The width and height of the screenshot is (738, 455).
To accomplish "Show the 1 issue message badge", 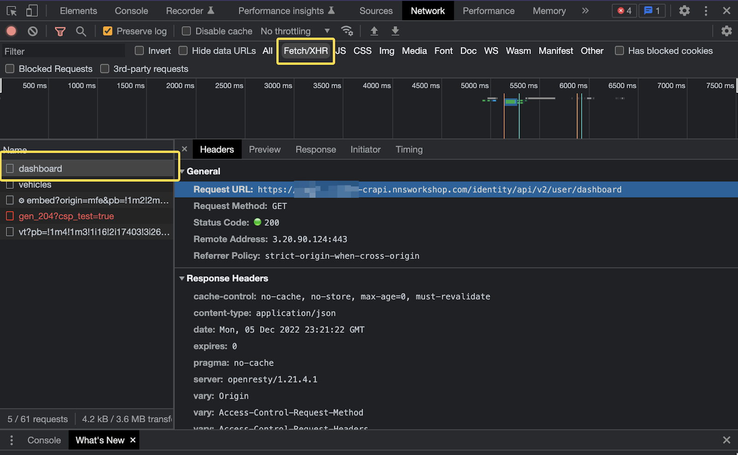I will 652,11.
